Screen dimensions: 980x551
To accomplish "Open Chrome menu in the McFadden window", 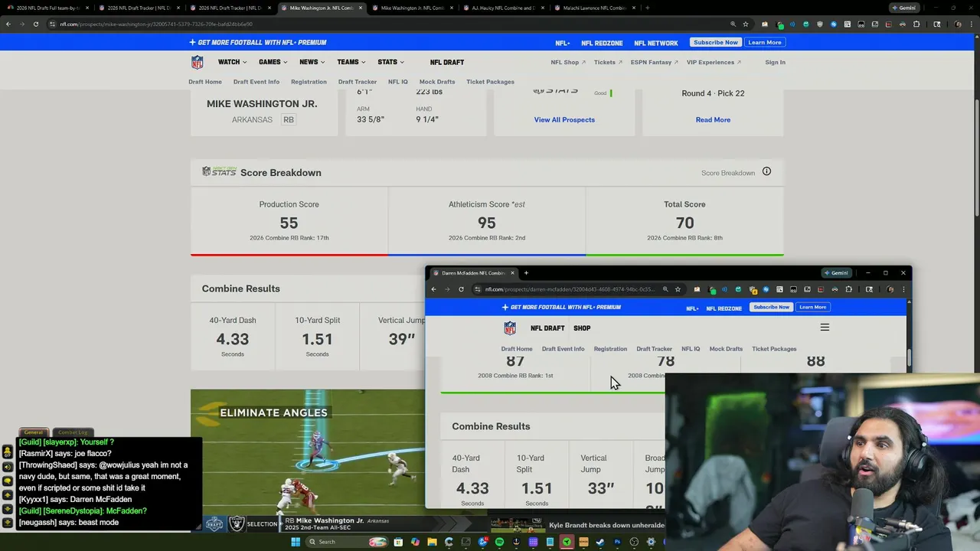I will 903,289.
